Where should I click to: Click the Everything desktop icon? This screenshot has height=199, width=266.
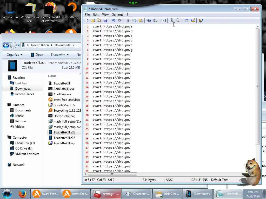(71, 11)
